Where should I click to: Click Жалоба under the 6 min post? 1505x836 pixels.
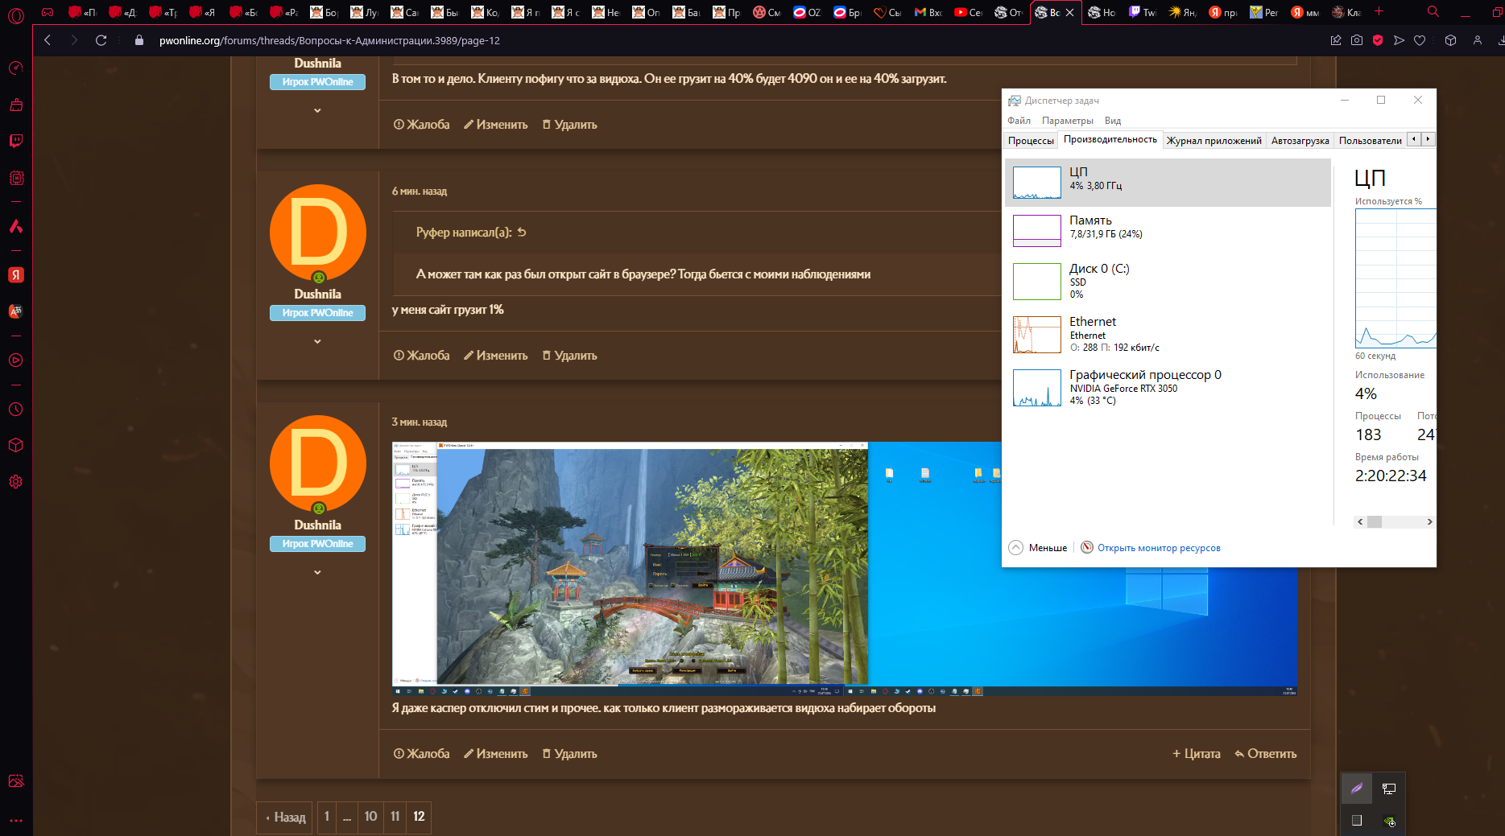[x=421, y=356]
